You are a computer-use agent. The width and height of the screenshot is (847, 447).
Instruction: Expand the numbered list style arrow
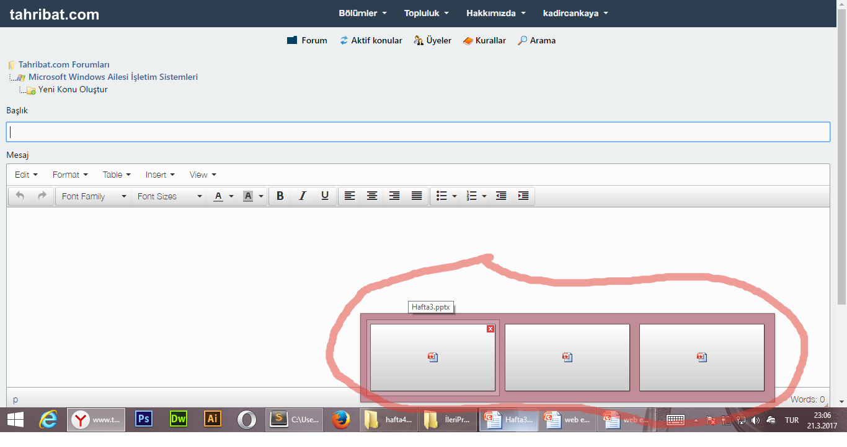click(x=484, y=196)
